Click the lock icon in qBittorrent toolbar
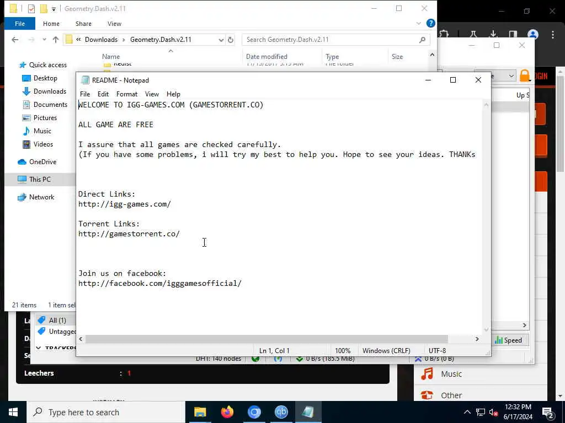The width and height of the screenshot is (565, 423). [x=525, y=76]
